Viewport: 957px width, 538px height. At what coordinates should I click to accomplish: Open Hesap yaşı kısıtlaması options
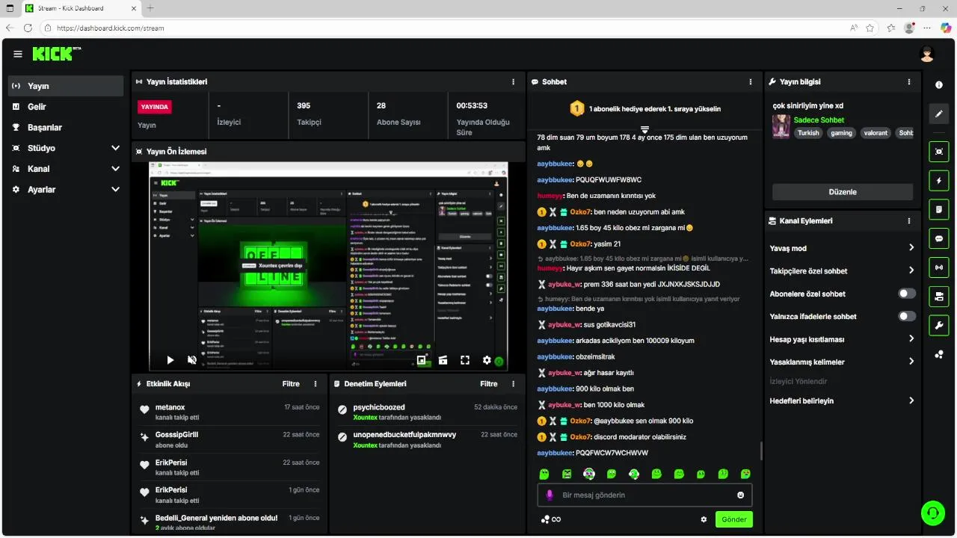843,339
